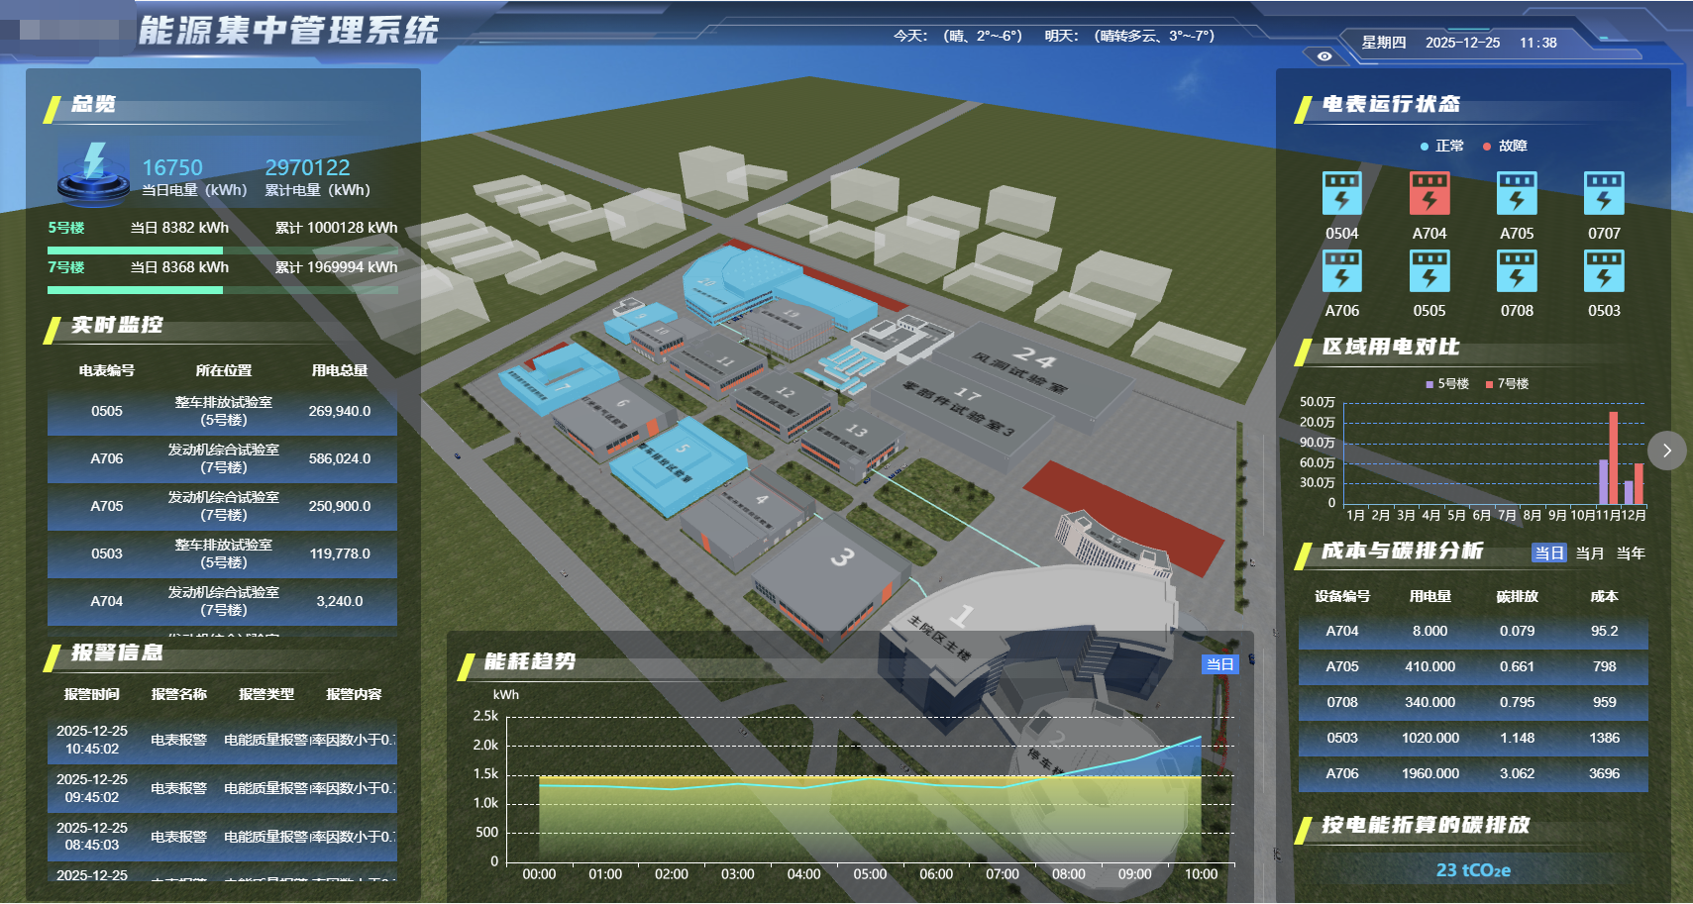This screenshot has width=1693, height=904.
Task: Click the lightning energy overview icon
Action: pos(93,172)
